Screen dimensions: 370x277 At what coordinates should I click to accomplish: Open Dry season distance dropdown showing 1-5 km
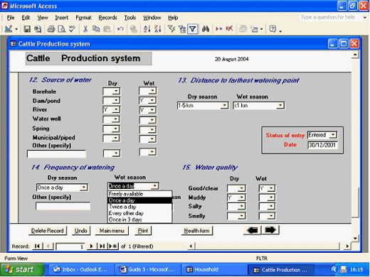click(224, 106)
